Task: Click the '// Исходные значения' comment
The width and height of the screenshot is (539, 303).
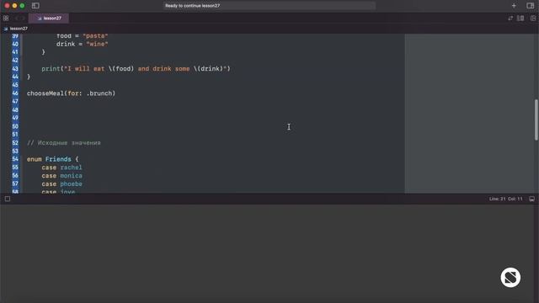Action: pyautogui.click(x=64, y=142)
